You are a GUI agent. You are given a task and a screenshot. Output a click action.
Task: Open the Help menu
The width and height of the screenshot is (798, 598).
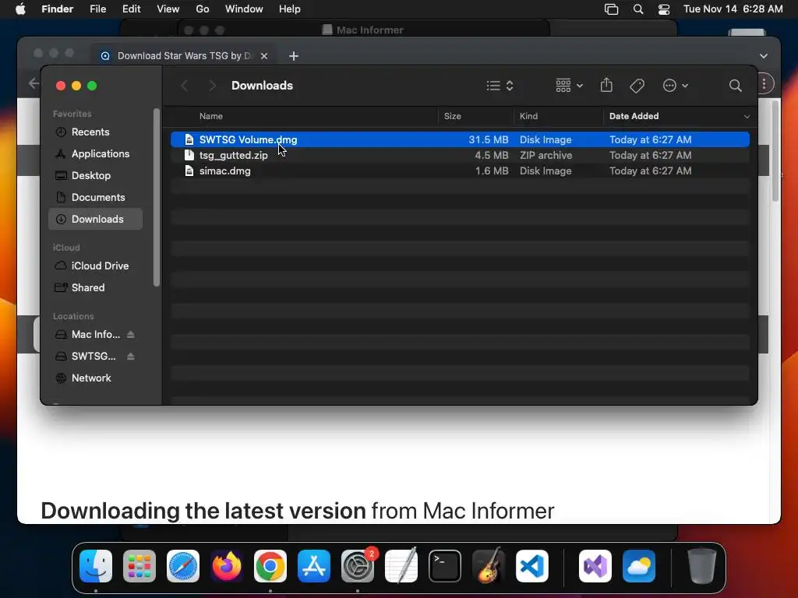tap(290, 9)
